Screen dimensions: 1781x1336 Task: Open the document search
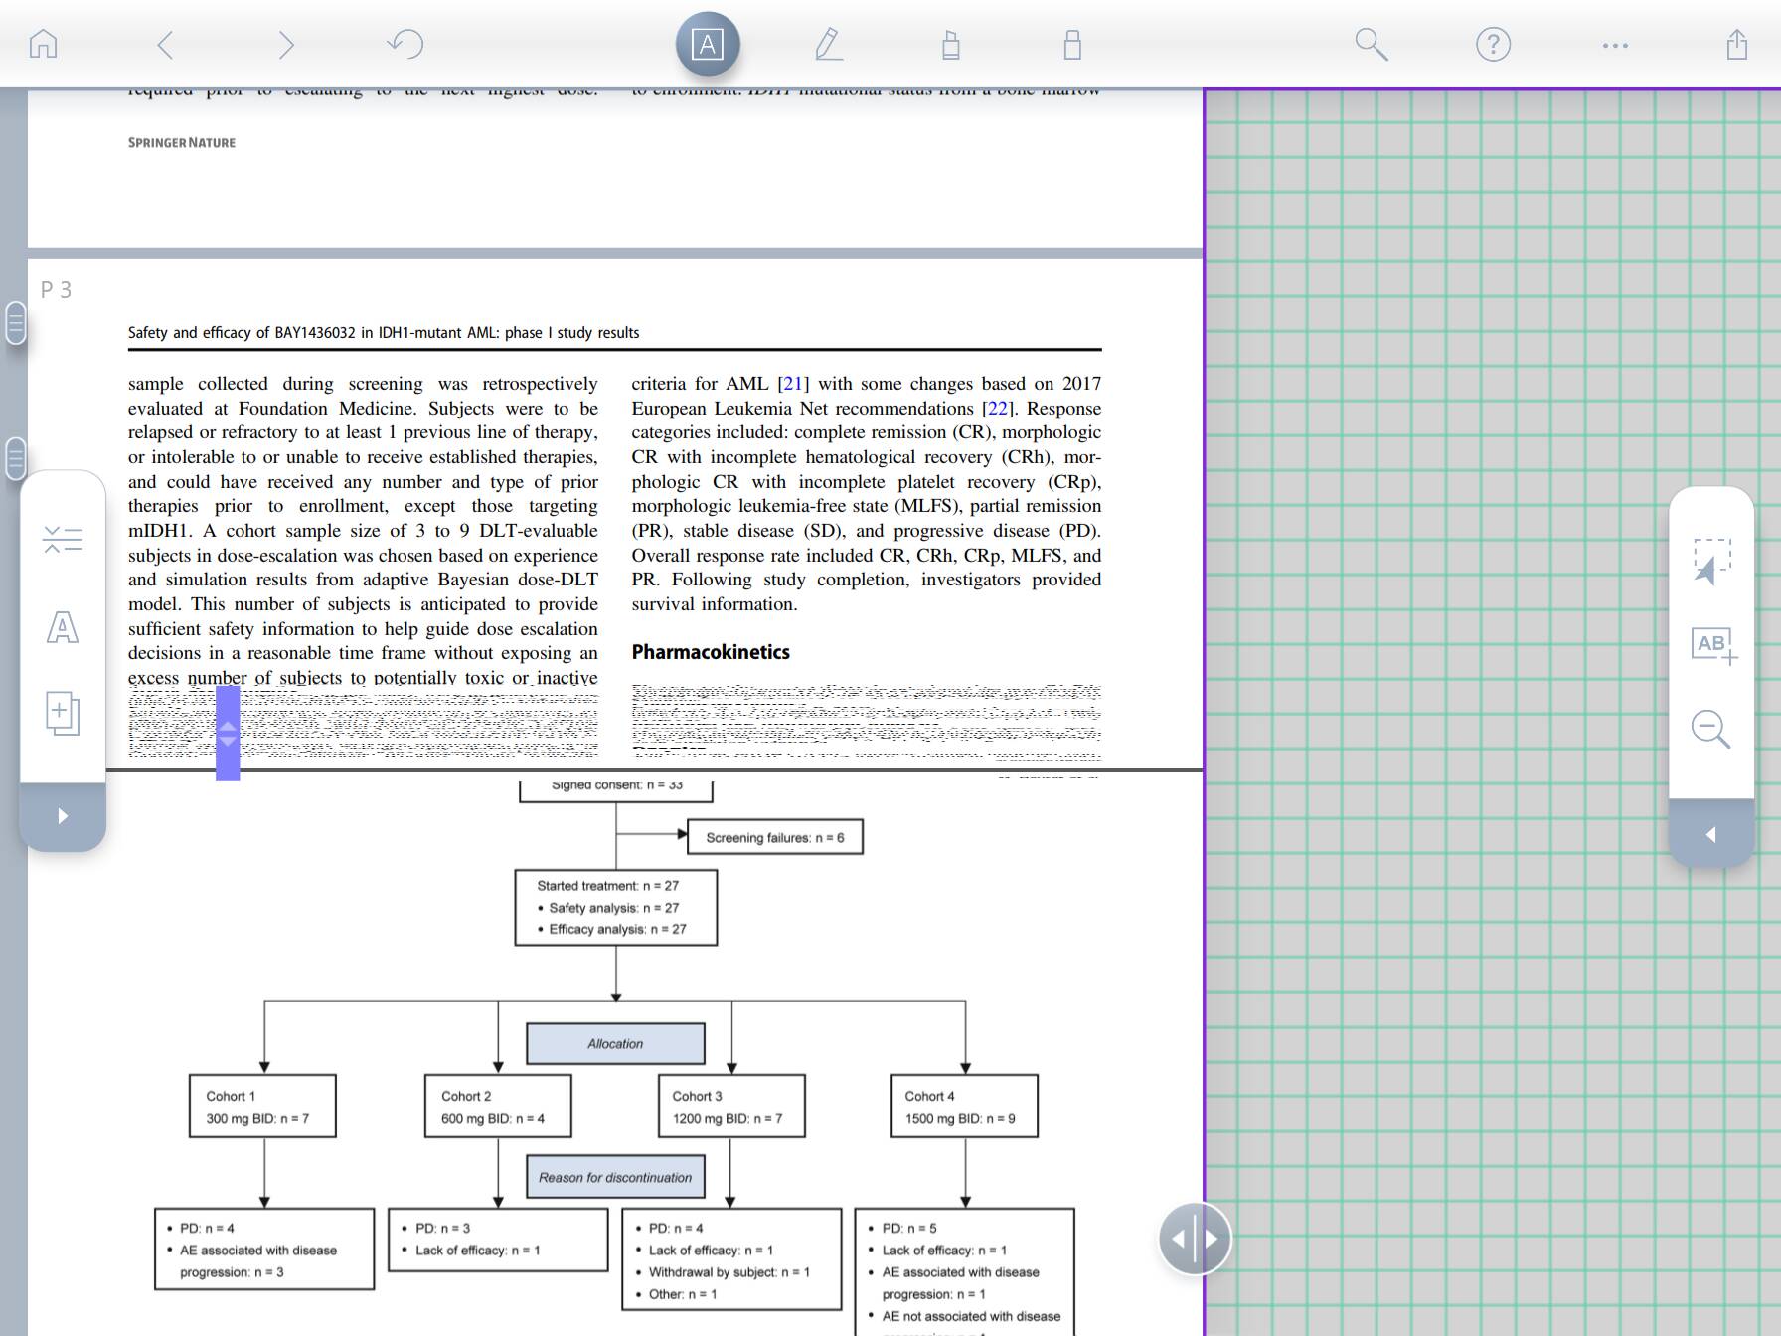tap(1371, 45)
